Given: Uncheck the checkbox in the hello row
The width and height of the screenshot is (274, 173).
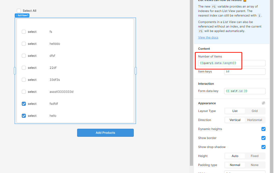Looking at the screenshot, I should click(x=24, y=116).
